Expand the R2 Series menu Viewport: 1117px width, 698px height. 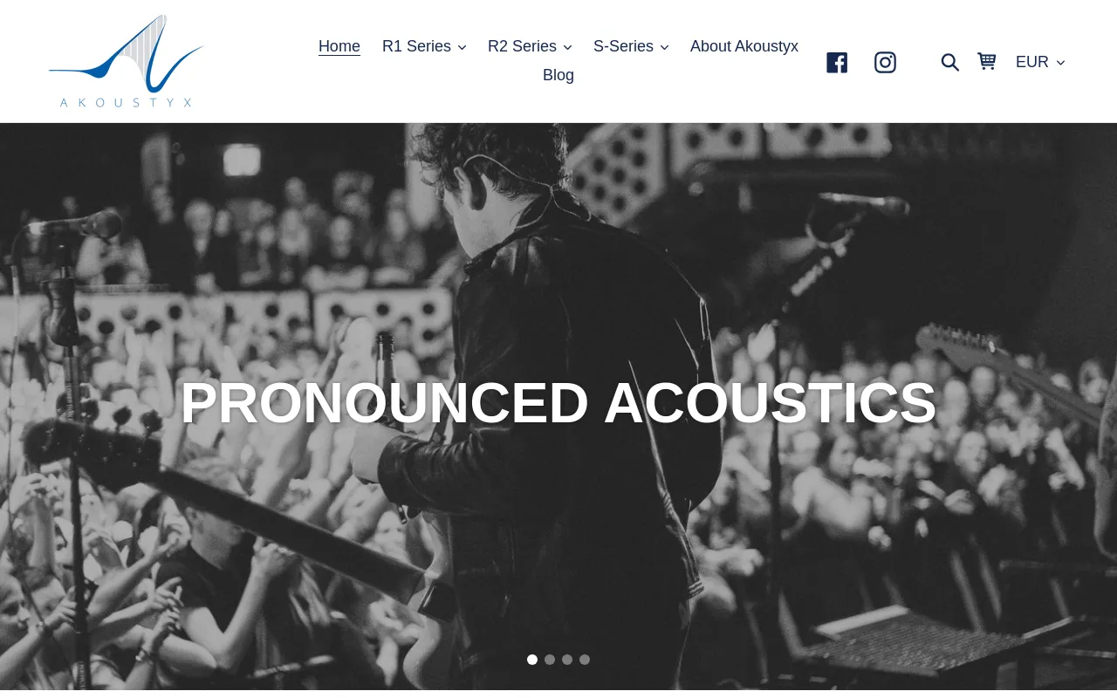(x=530, y=46)
